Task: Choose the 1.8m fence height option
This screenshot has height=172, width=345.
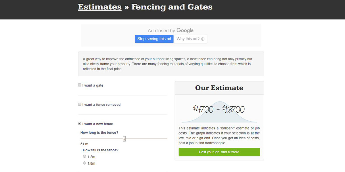Action: click(x=85, y=163)
